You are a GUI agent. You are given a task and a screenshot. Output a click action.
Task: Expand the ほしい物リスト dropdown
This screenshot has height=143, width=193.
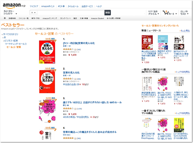click(184, 12)
